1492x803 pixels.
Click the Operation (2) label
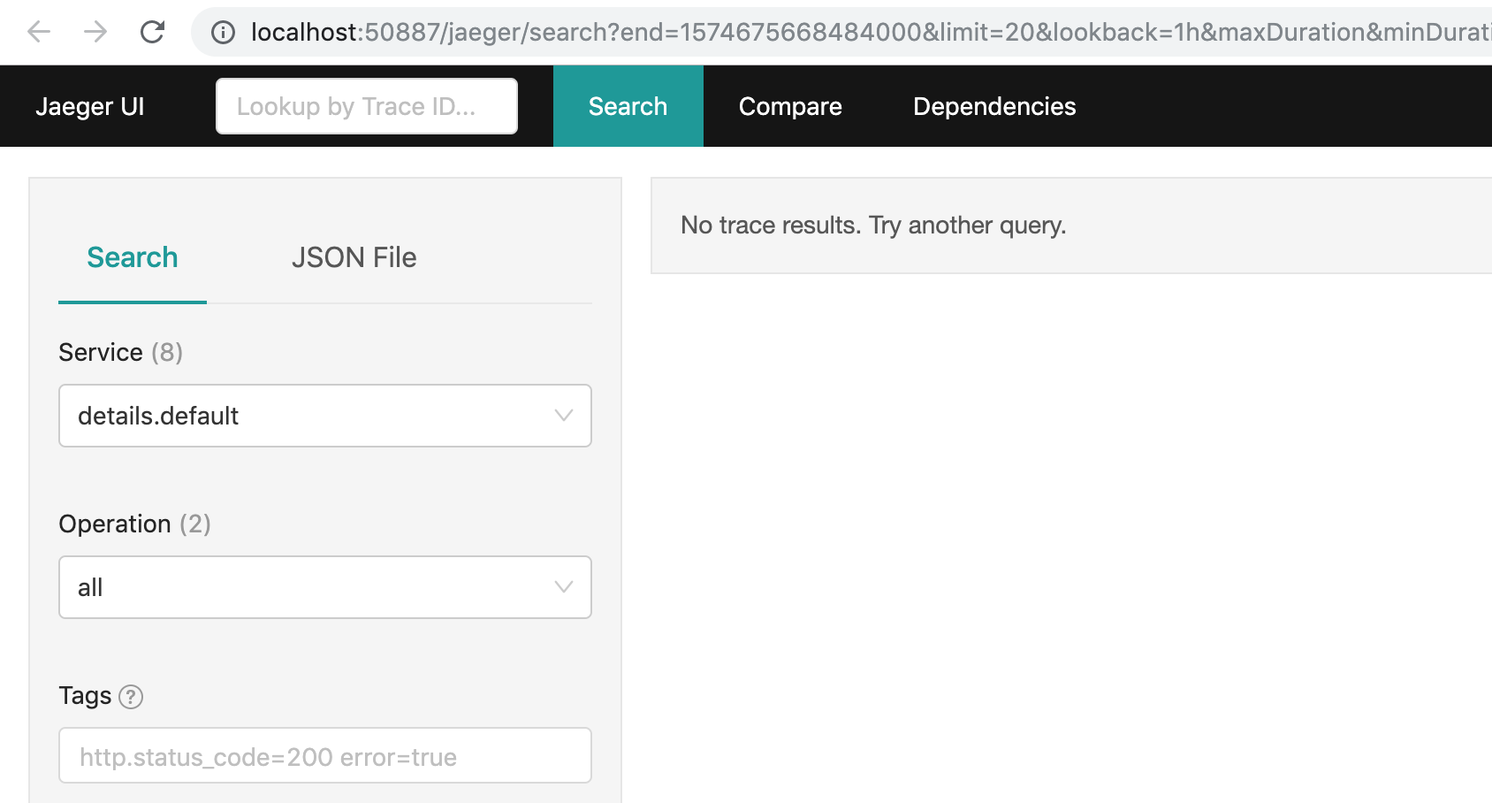135,524
